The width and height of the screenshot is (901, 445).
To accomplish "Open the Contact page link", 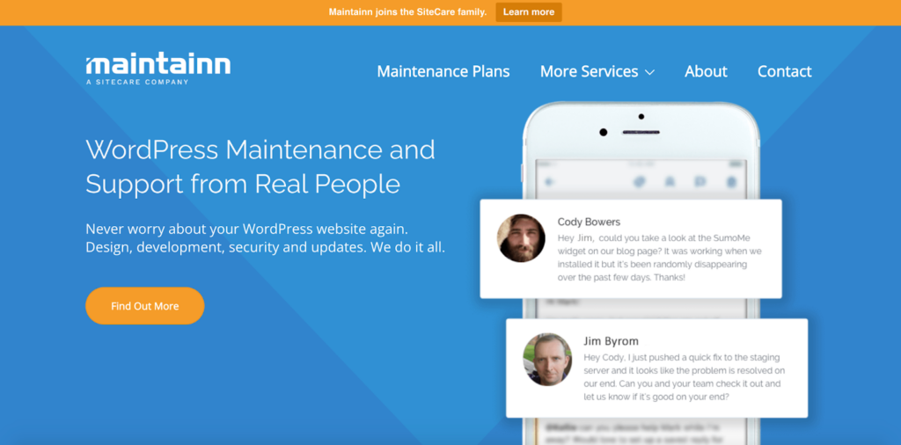I will [784, 71].
